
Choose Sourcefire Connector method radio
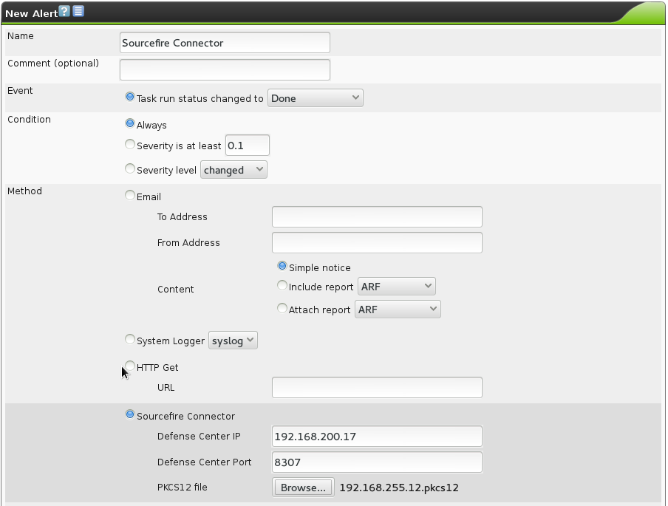[130, 414]
